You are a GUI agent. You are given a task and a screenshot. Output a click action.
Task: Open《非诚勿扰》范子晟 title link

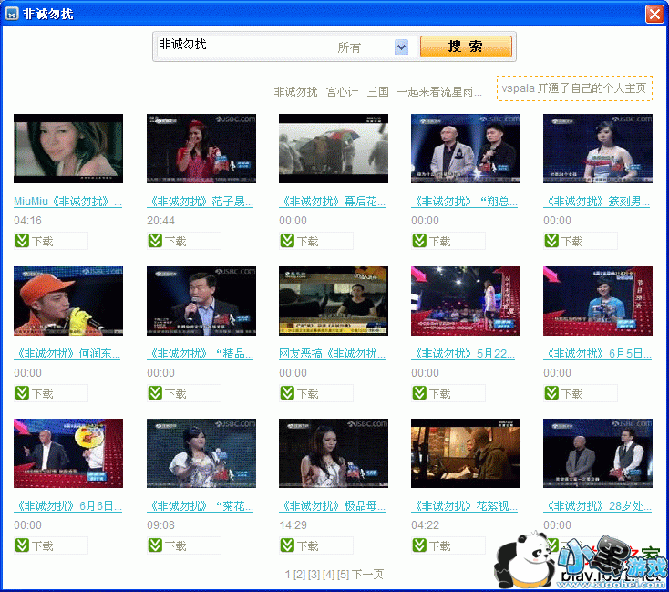201,202
